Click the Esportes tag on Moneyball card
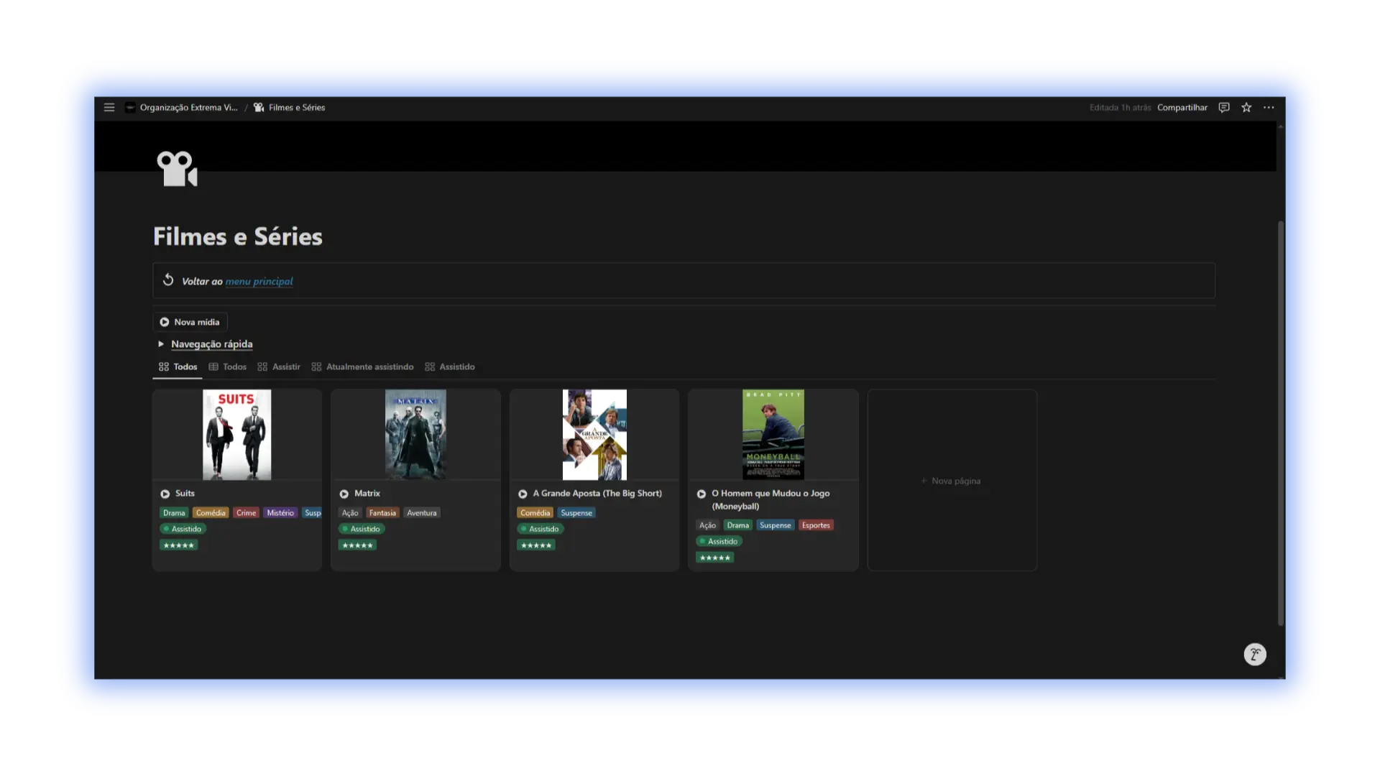This screenshot has height=776, width=1380. click(x=816, y=525)
